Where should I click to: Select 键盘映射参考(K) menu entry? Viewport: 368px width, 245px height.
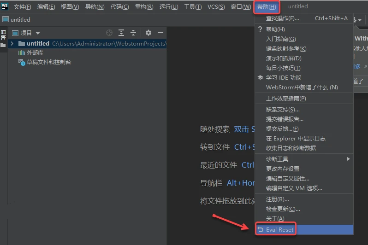(304, 48)
